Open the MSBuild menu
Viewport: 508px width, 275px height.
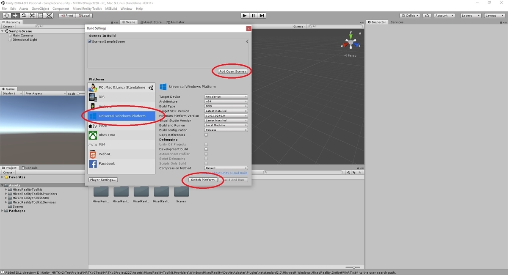pos(111,8)
